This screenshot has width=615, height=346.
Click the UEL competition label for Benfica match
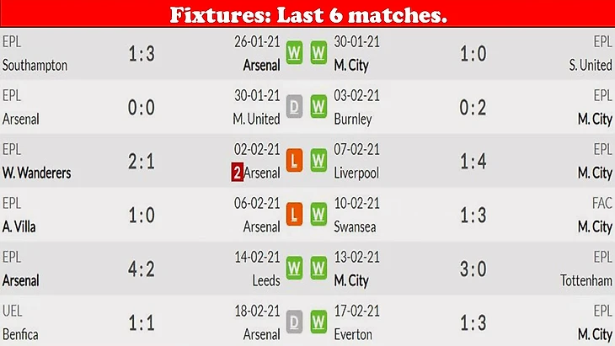pyautogui.click(x=12, y=311)
